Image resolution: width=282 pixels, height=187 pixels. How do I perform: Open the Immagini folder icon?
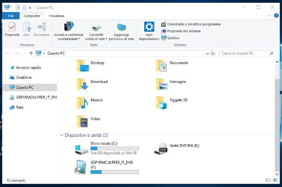click(161, 84)
